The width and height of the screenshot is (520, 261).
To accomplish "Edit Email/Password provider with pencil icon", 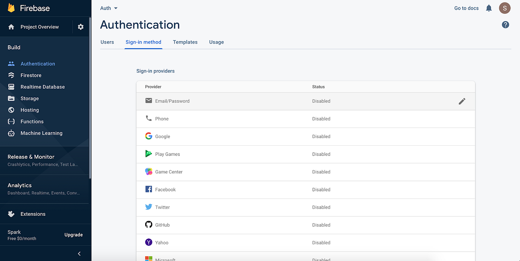I will click(462, 101).
